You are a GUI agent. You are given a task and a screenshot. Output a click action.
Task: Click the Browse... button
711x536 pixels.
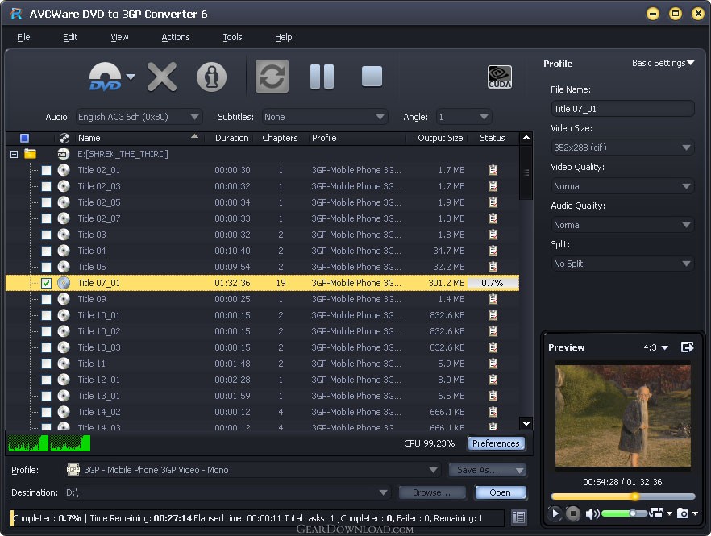tap(432, 492)
